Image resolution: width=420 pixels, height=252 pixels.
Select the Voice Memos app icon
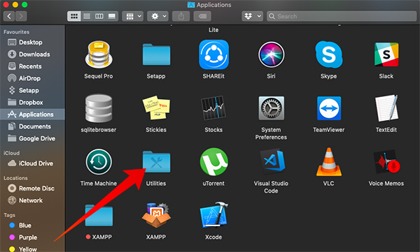[386, 162]
